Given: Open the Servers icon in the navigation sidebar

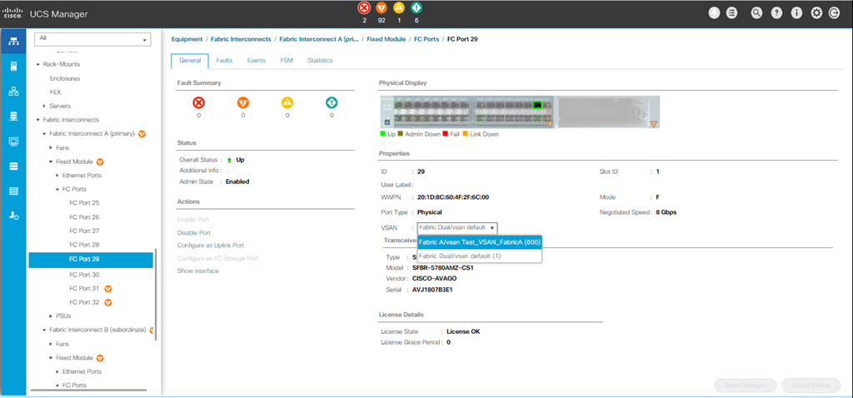Looking at the screenshot, I should pyautogui.click(x=13, y=66).
